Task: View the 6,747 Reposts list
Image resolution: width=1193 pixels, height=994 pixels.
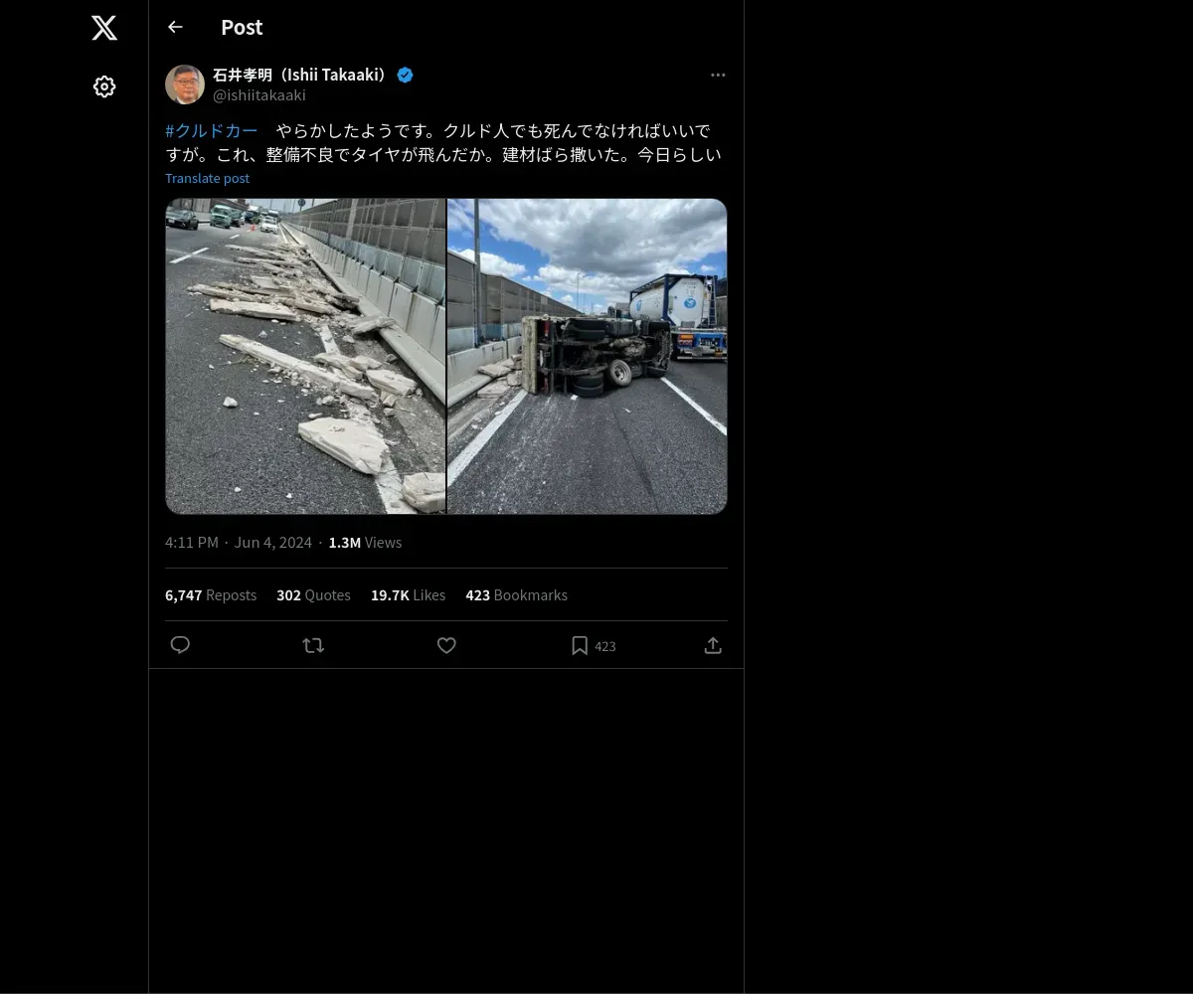Action: pos(211,594)
